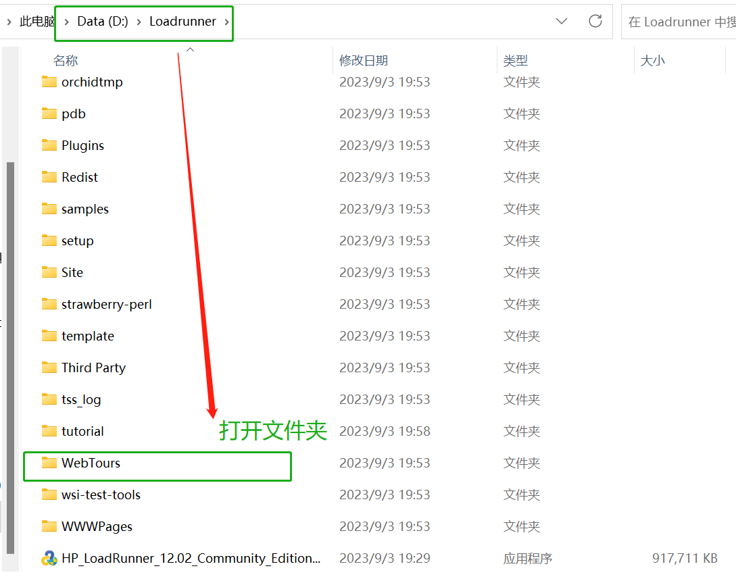The image size is (736, 581).
Task: Select the WebTours folder name
Action: pos(91,463)
